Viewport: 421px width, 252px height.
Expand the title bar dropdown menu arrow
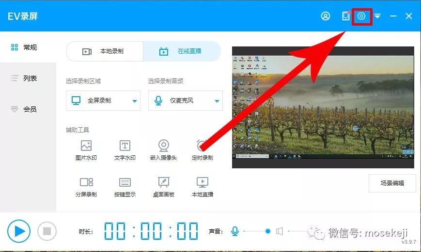click(x=377, y=16)
